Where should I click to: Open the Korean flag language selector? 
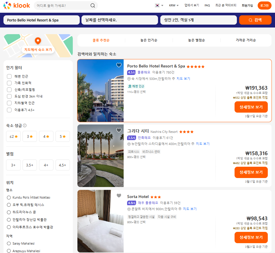[159, 5]
